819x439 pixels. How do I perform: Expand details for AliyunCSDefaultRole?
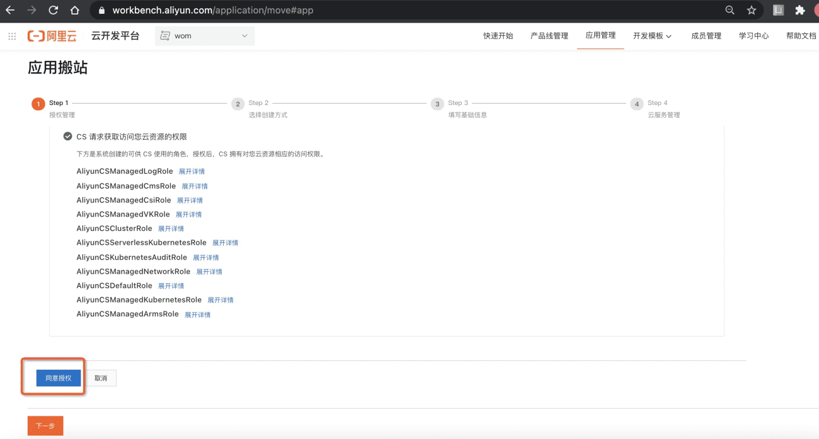click(x=171, y=286)
